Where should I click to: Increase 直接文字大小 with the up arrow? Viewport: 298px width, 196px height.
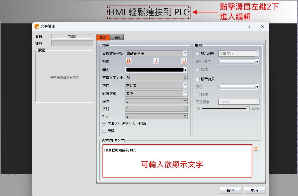pos(185,76)
